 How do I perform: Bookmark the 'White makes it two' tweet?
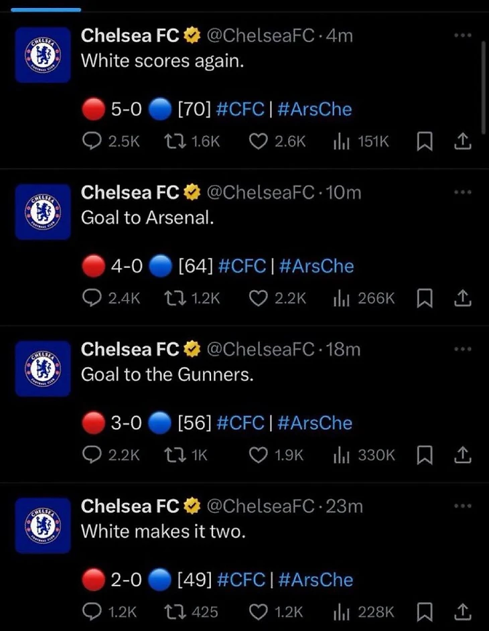[x=424, y=612]
